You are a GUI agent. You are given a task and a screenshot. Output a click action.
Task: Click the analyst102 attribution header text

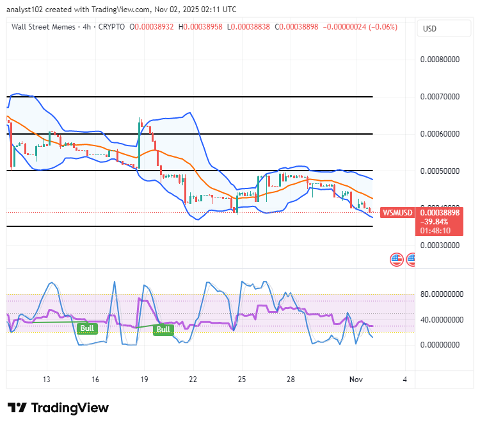(x=121, y=10)
